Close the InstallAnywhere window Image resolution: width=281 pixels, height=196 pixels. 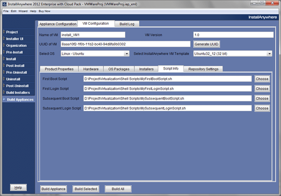[x=272, y=3]
